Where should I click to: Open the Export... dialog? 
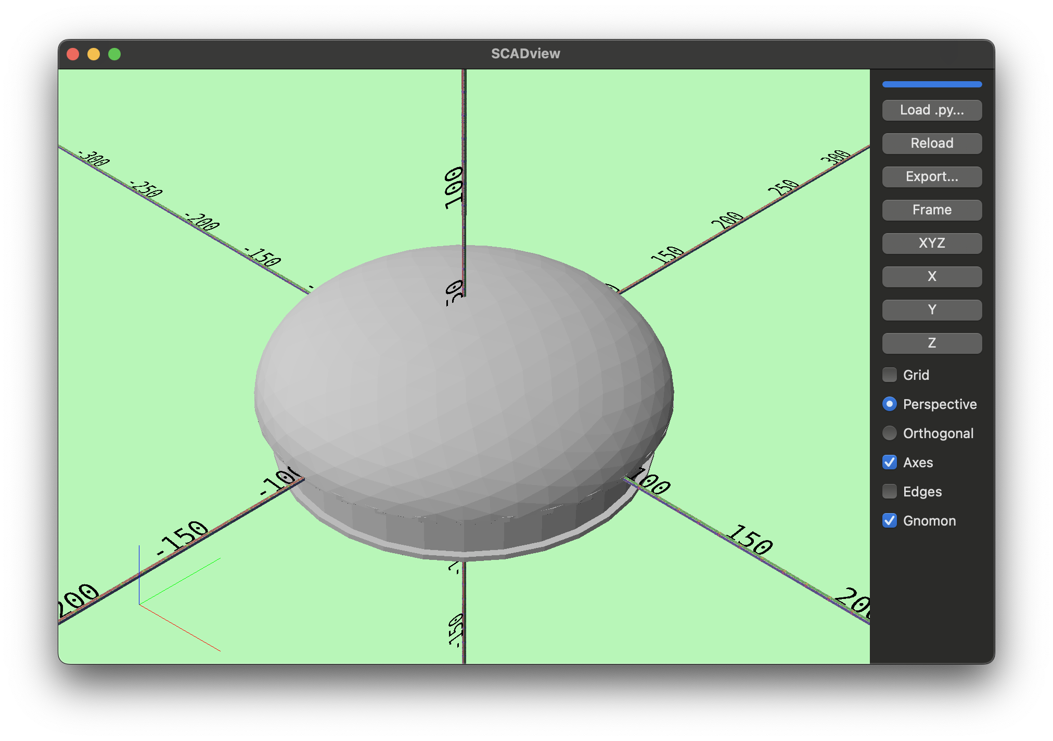tap(932, 176)
